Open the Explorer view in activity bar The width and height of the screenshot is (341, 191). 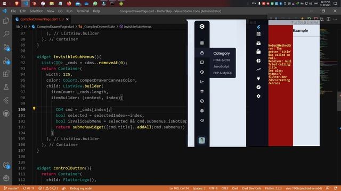click(6, 21)
